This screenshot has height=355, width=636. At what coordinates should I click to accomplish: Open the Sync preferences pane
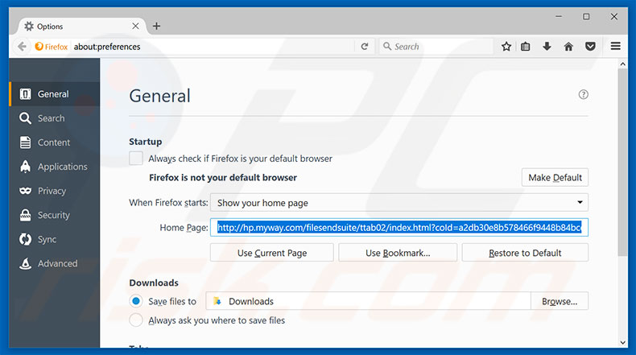click(55, 239)
